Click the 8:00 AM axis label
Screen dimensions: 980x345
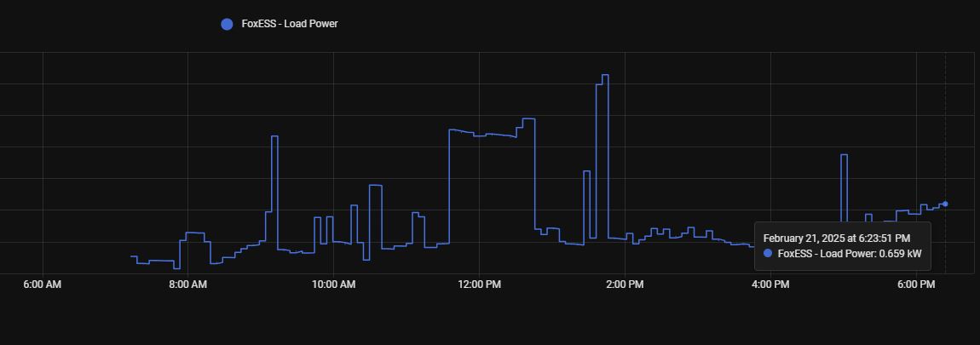click(x=188, y=285)
